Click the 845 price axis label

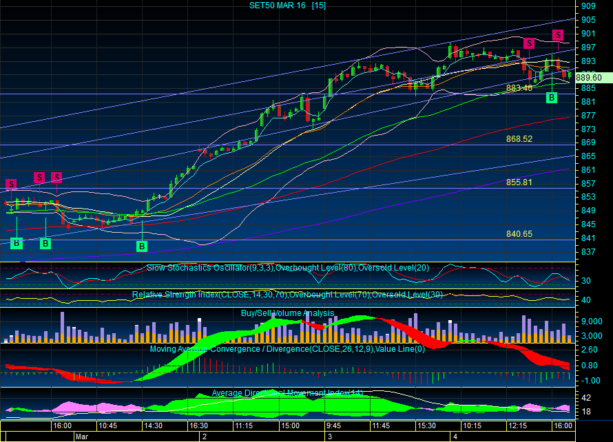click(x=588, y=224)
